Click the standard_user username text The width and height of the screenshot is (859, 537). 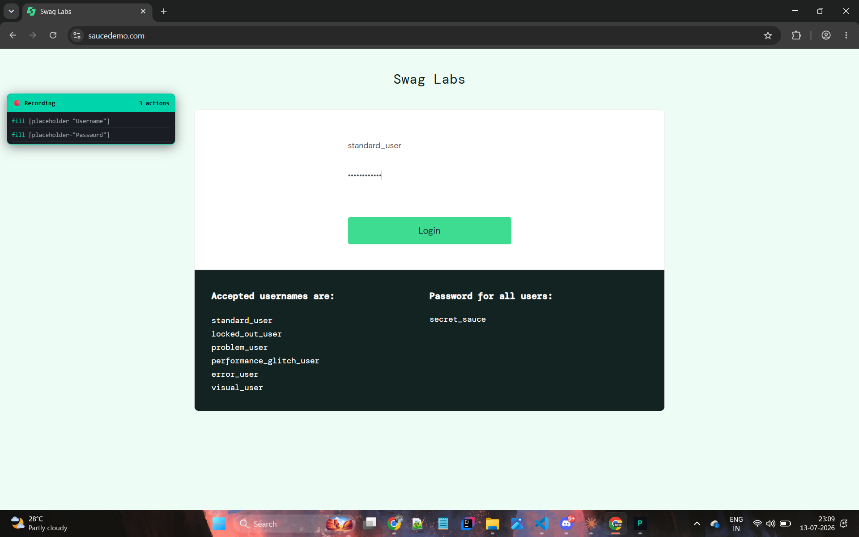[242, 320]
